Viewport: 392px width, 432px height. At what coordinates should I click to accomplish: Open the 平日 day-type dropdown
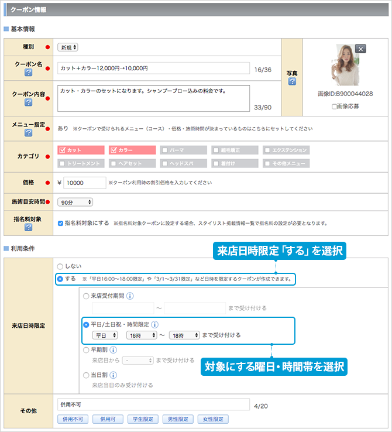coord(106,335)
